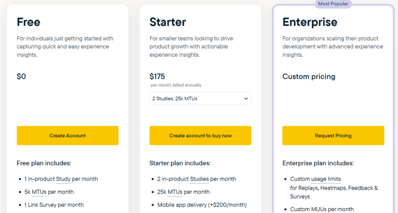Image resolution: width=398 pixels, height=213 pixels.
Task: Select the Free plan heading
Action: coord(28,22)
